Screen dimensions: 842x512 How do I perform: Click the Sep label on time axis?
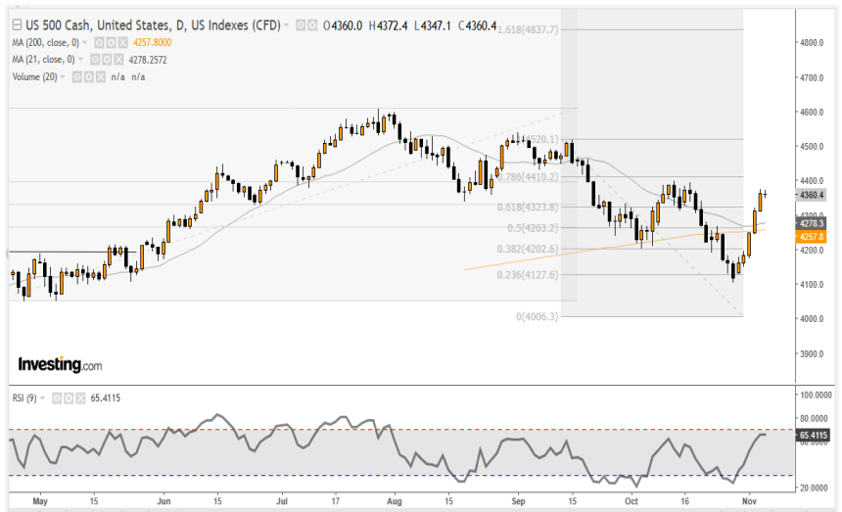click(518, 501)
